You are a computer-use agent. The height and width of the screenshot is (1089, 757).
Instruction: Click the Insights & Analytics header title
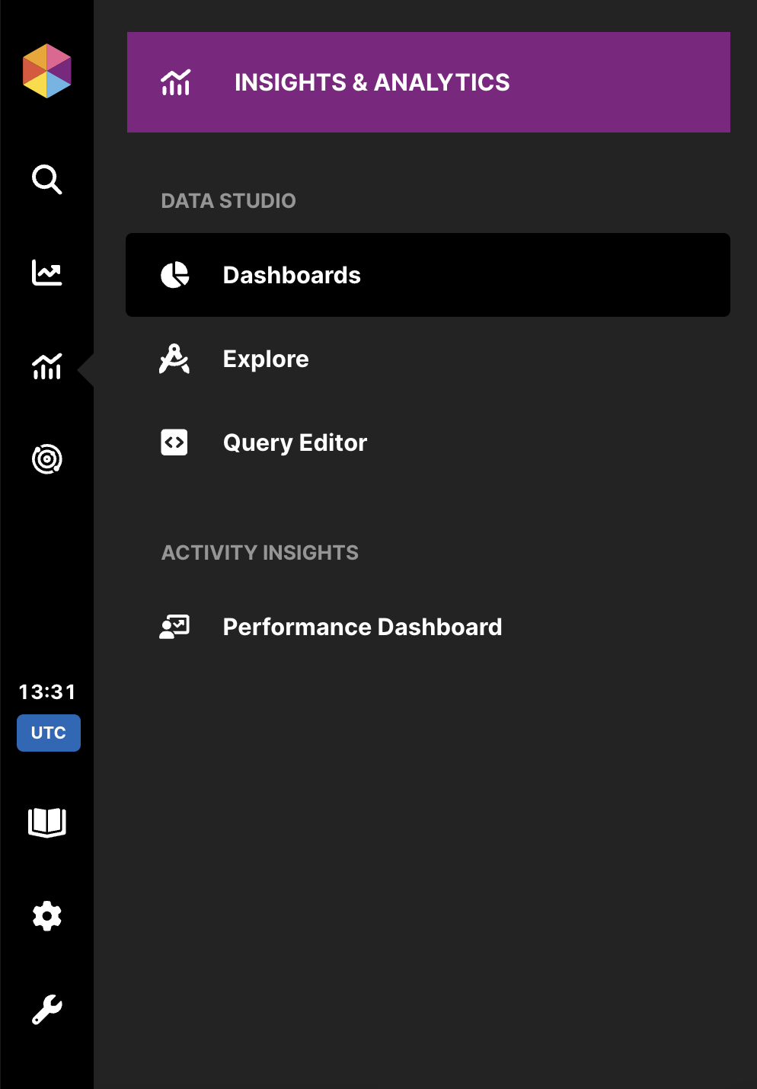pos(372,82)
